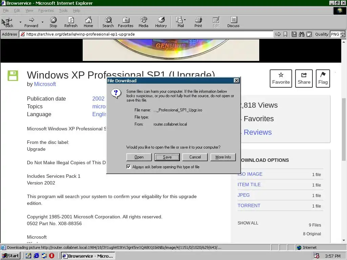Open the Help menu

click(76, 10)
